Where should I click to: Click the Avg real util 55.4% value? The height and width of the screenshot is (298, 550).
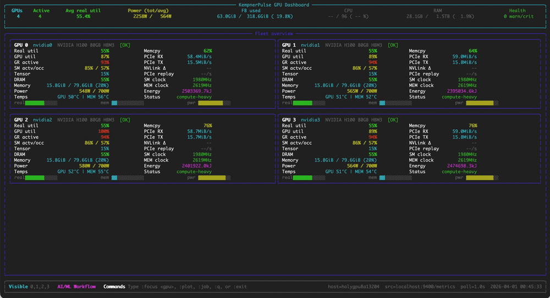[83, 16]
